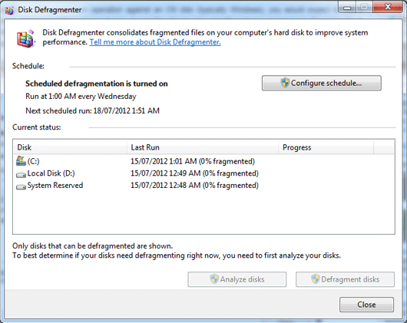The height and width of the screenshot is (323, 407).
Task: Close the Disk Defragmenter dialog
Action: pyautogui.click(x=366, y=305)
